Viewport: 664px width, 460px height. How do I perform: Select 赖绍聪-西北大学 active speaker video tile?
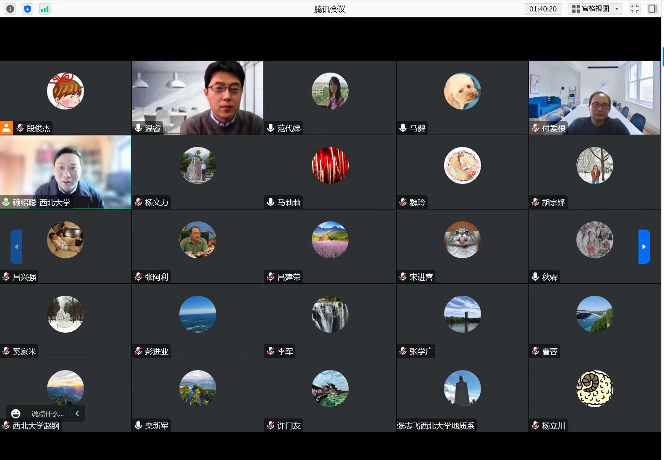click(66, 172)
